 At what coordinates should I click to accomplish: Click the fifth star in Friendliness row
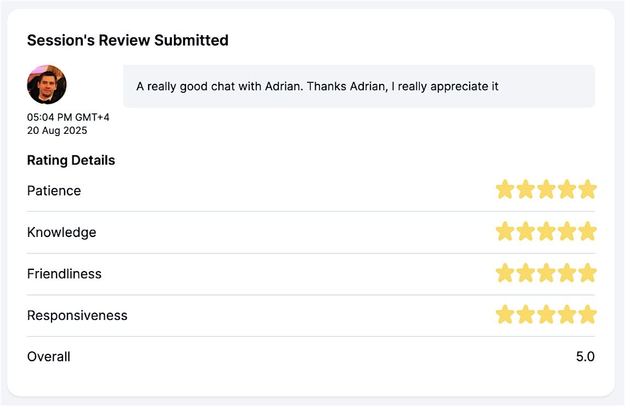click(587, 273)
